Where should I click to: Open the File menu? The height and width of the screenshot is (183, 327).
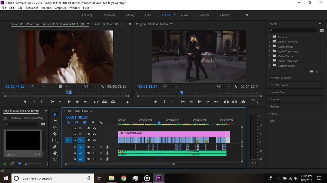tap(4, 8)
